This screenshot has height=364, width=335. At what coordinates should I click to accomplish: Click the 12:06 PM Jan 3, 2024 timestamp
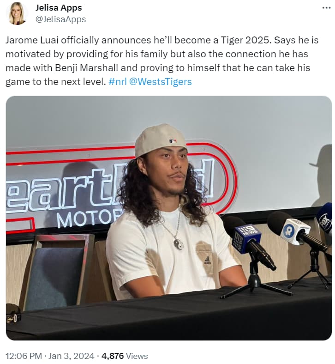pos(50,356)
